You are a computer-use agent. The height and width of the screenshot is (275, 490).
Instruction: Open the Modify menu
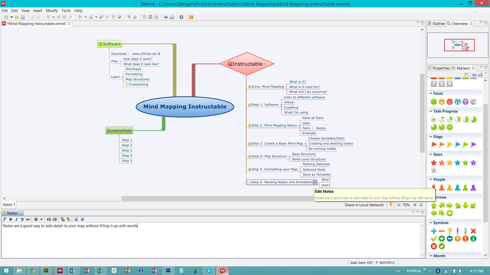(52, 10)
